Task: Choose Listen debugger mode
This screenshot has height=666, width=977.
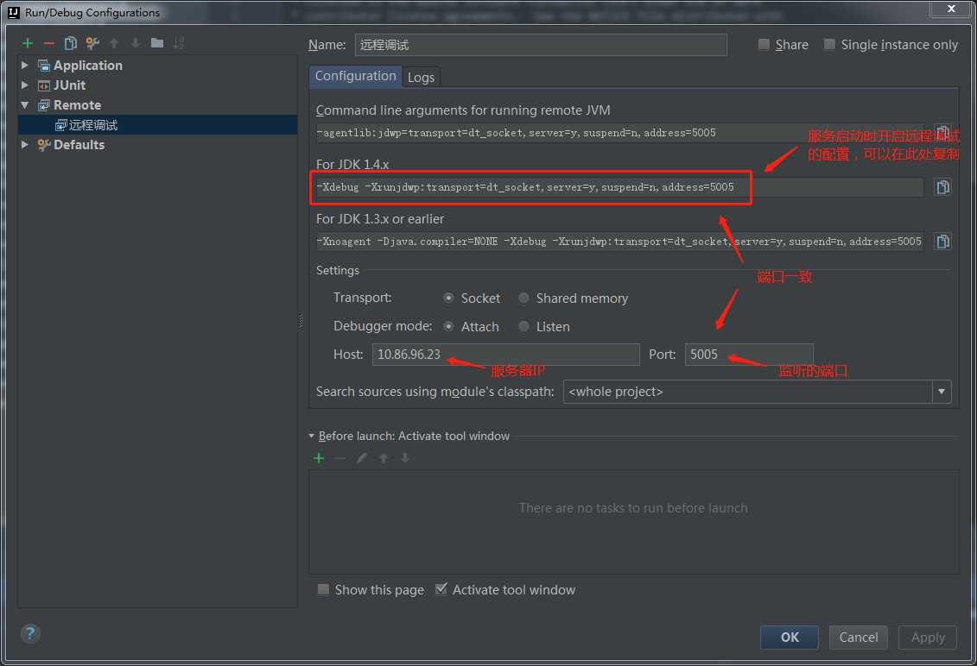Action: click(x=523, y=326)
